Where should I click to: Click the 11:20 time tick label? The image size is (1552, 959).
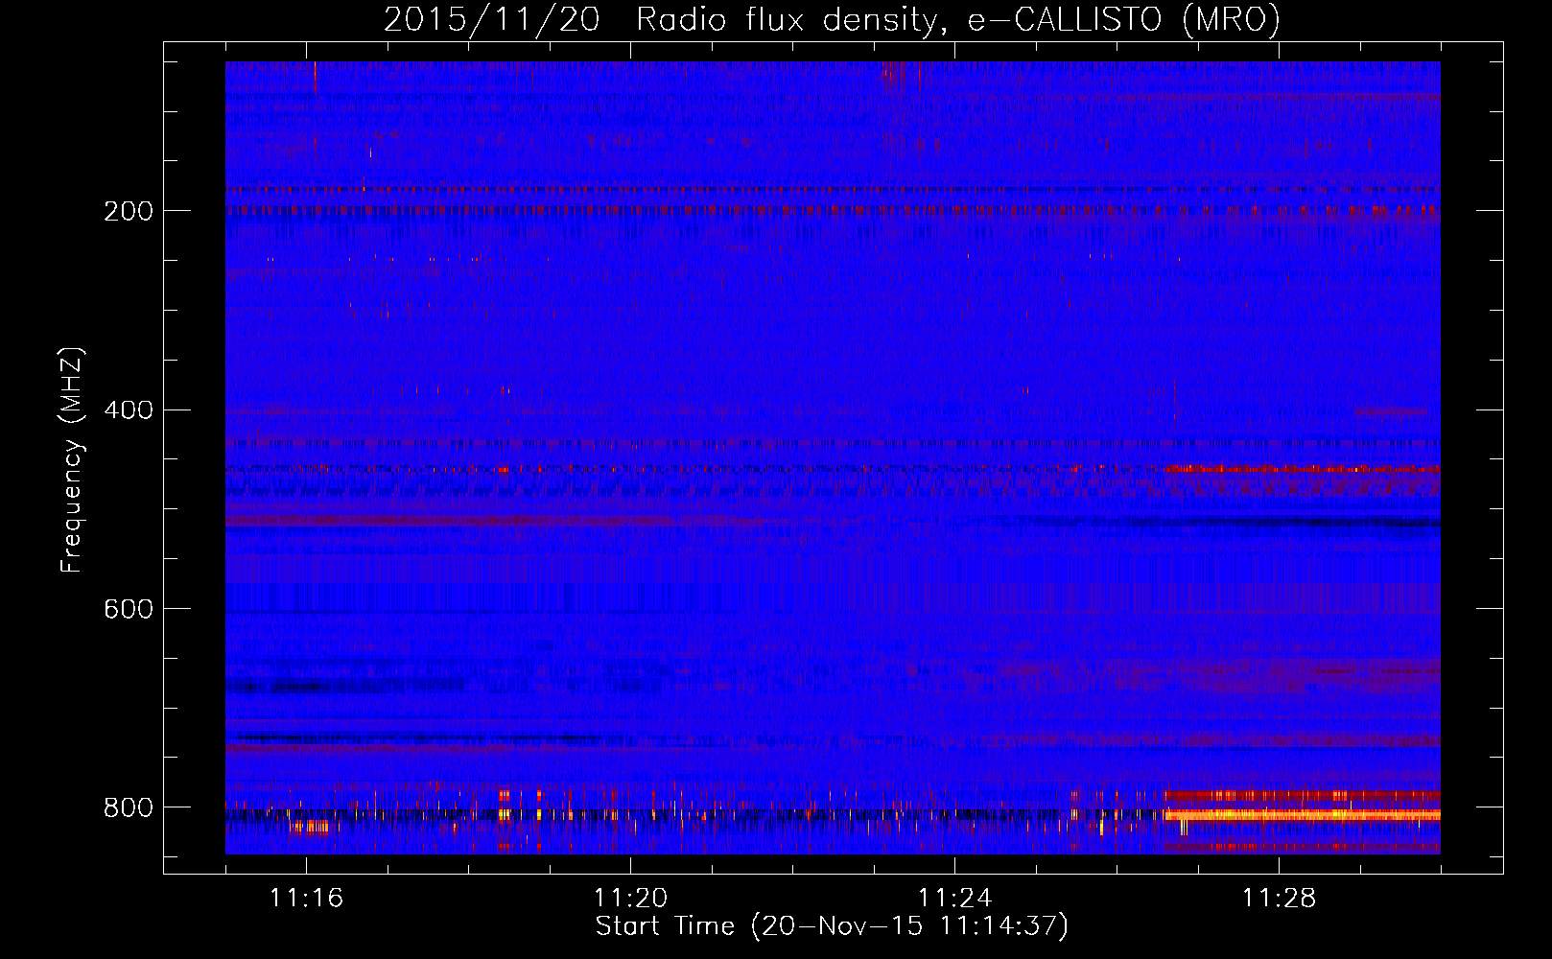630,898
